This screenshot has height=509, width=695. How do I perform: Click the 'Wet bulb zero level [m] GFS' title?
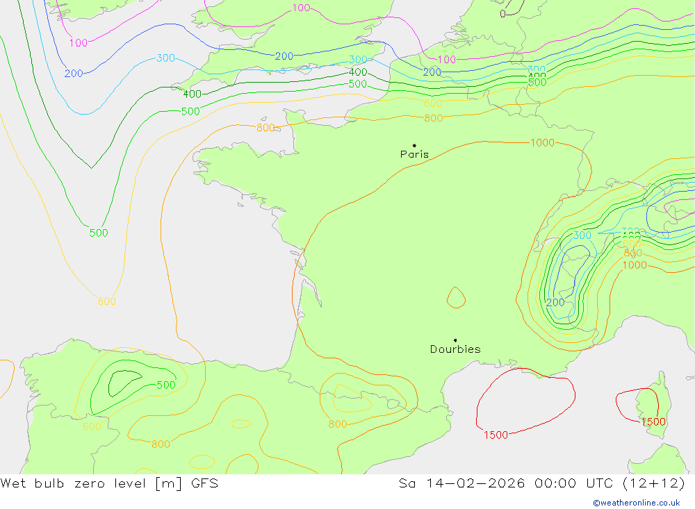109,483
